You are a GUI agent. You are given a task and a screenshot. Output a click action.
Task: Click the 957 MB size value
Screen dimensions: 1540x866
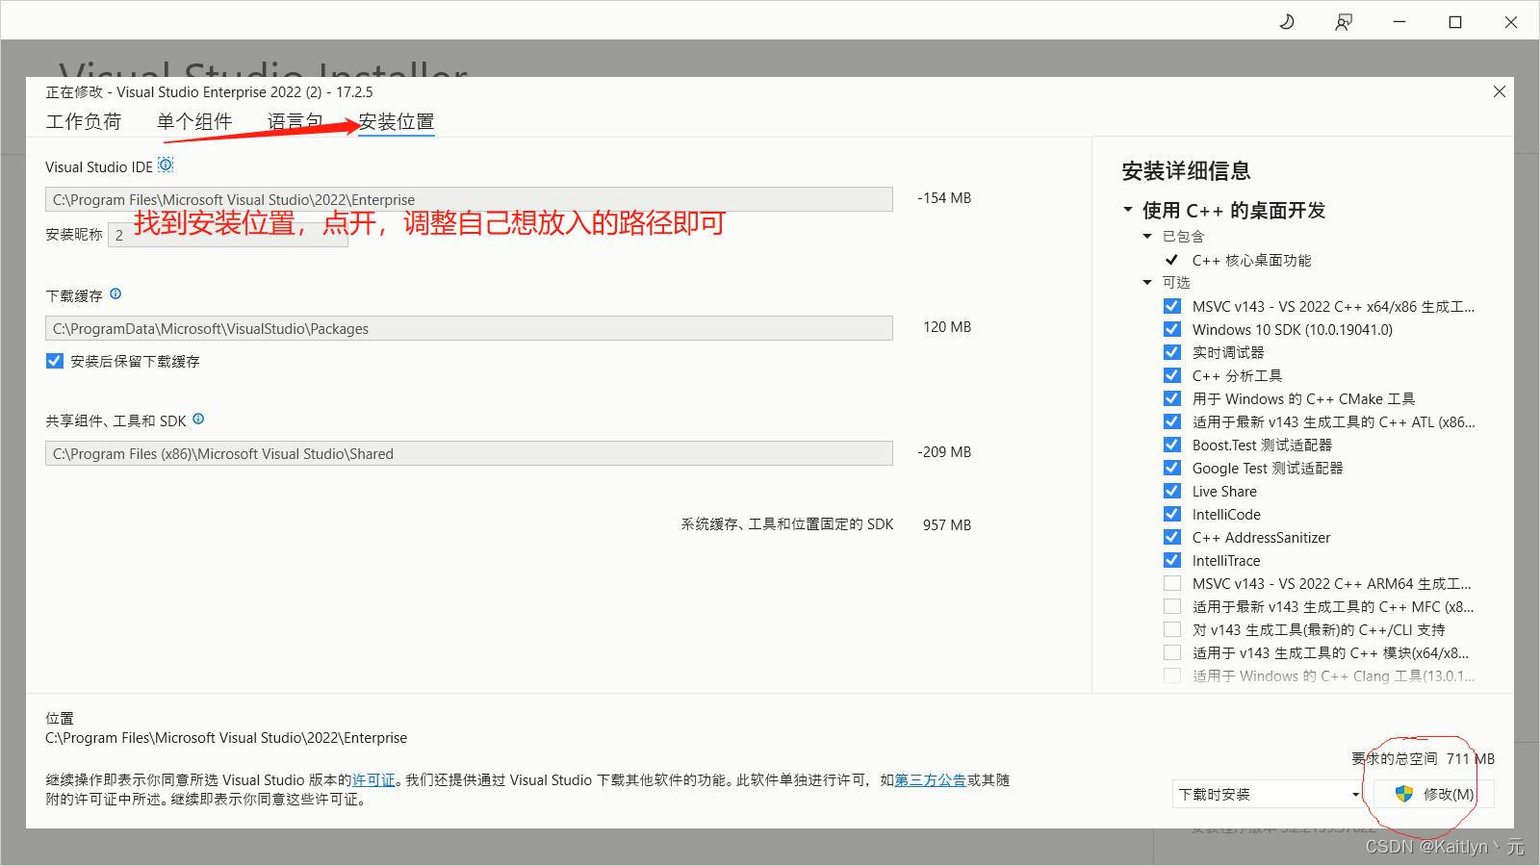(x=947, y=524)
